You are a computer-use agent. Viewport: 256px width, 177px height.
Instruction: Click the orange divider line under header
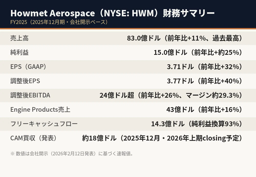(128, 29)
